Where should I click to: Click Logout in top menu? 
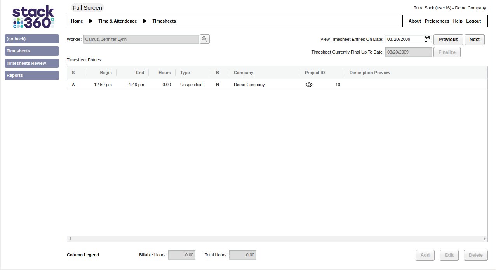point(473,21)
